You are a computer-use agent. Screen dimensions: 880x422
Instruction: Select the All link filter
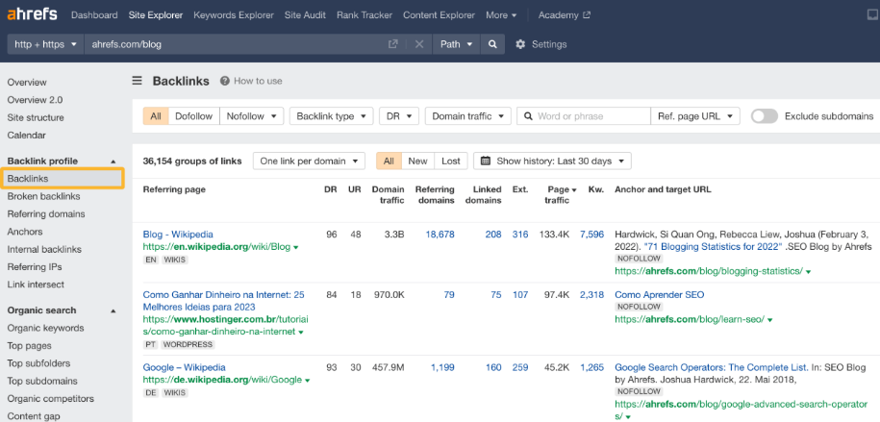(x=156, y=116)
